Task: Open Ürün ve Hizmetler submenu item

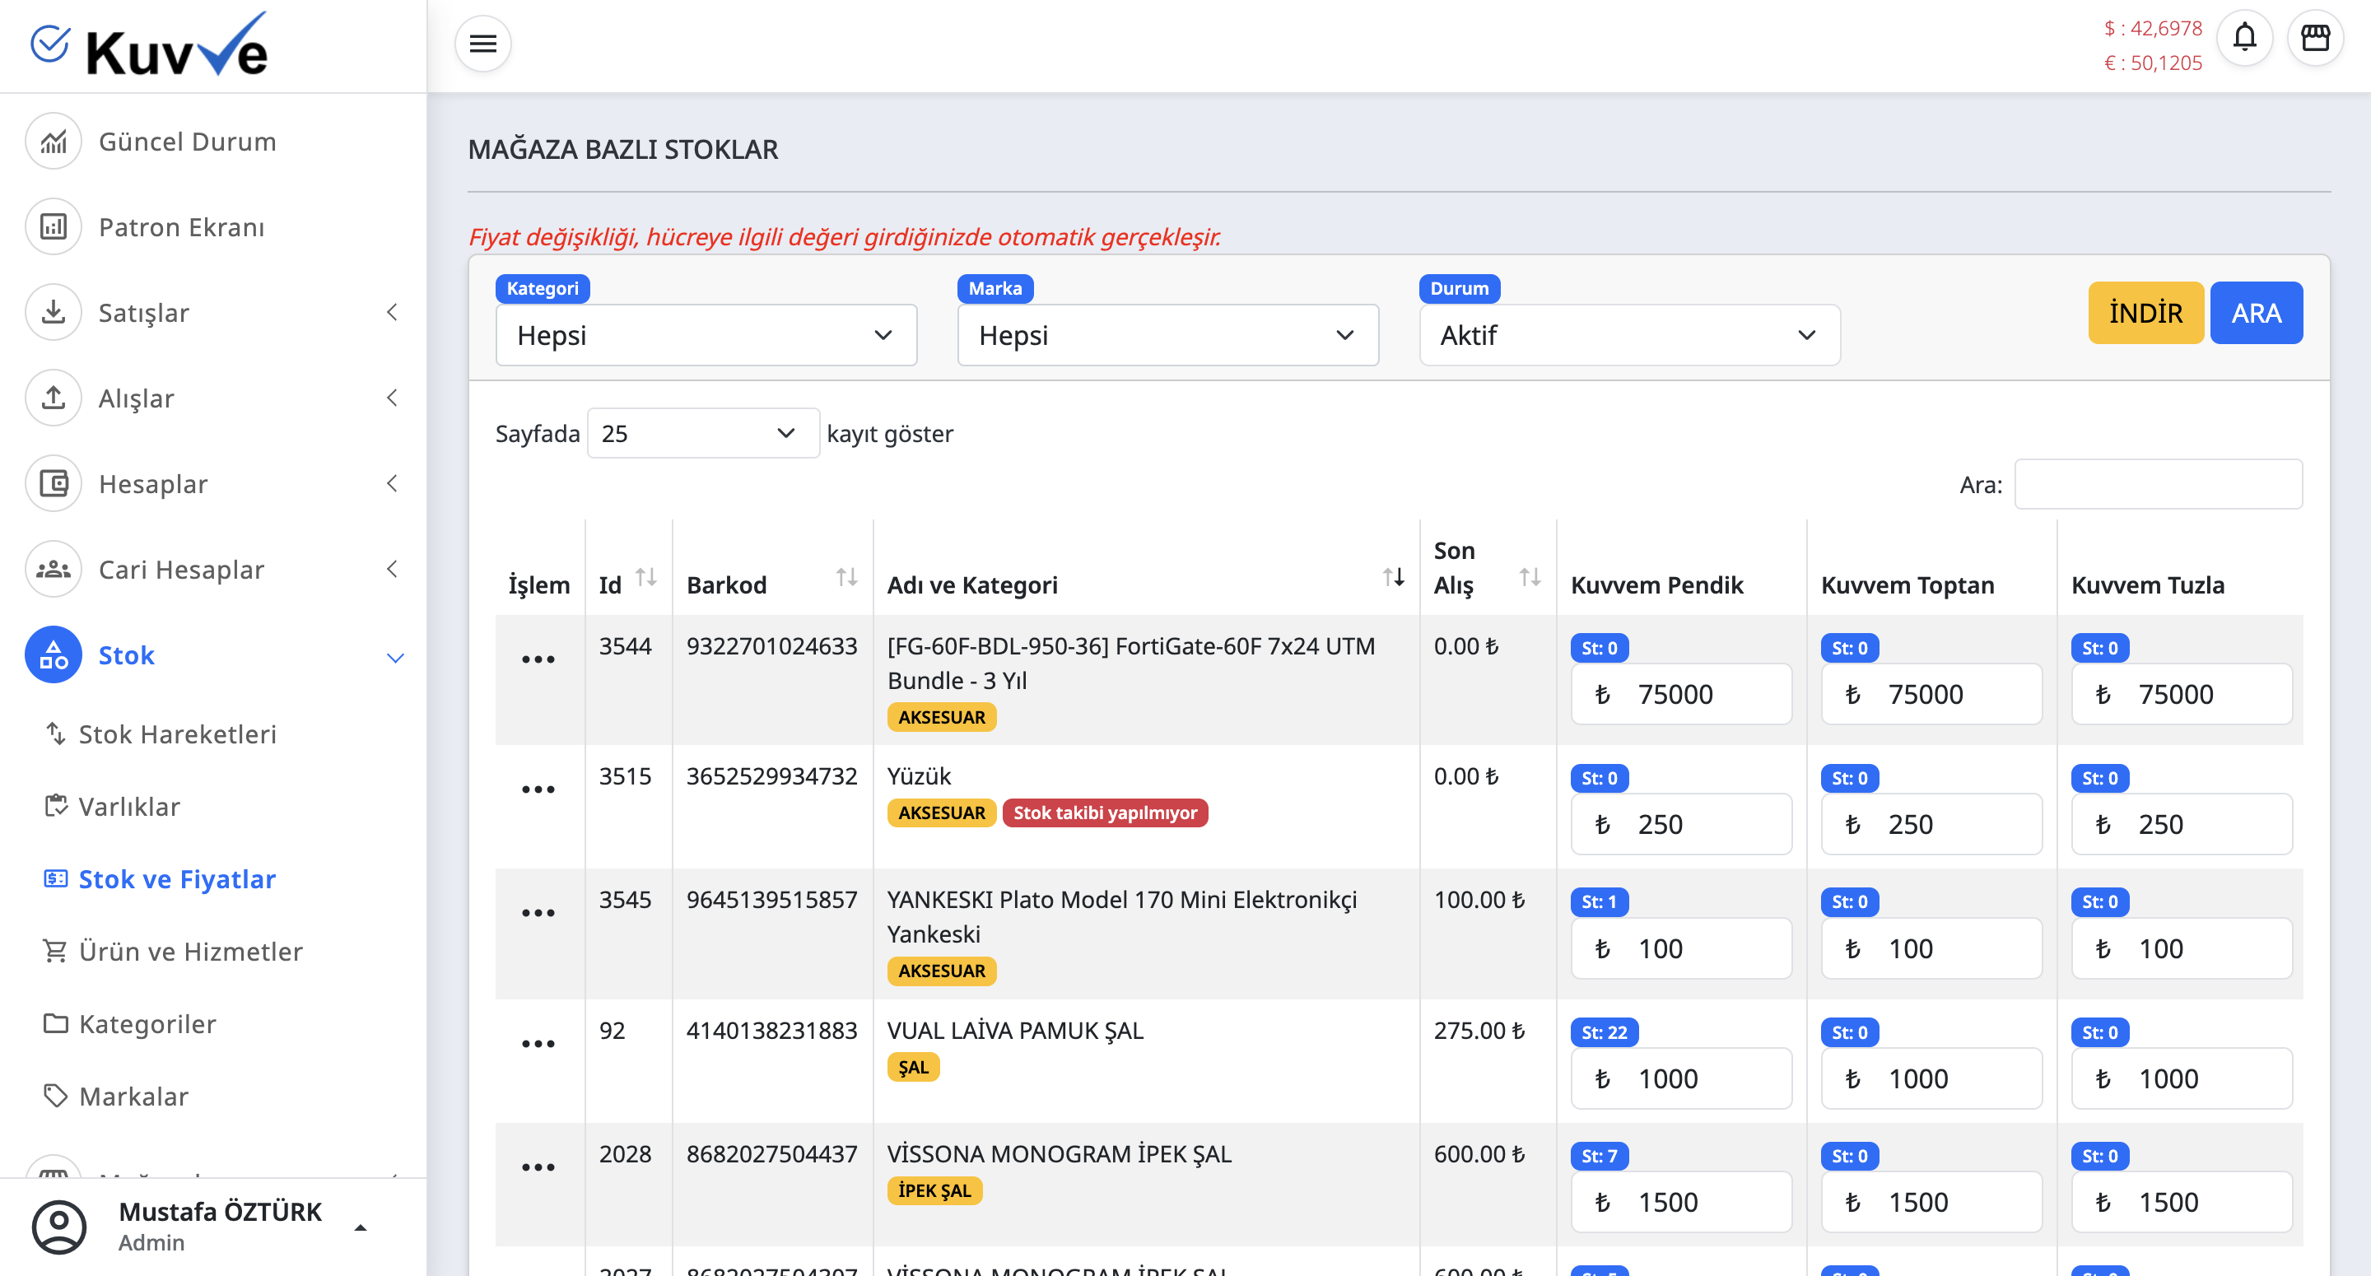Action: [190, 951]
